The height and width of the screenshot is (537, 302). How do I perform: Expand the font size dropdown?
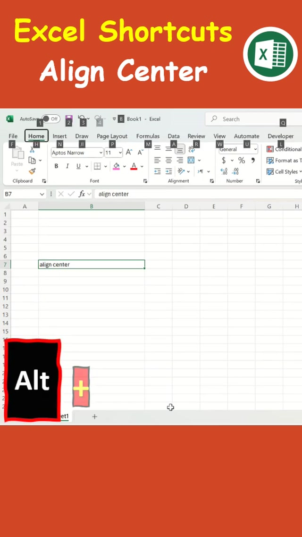(x=120, y=153)
